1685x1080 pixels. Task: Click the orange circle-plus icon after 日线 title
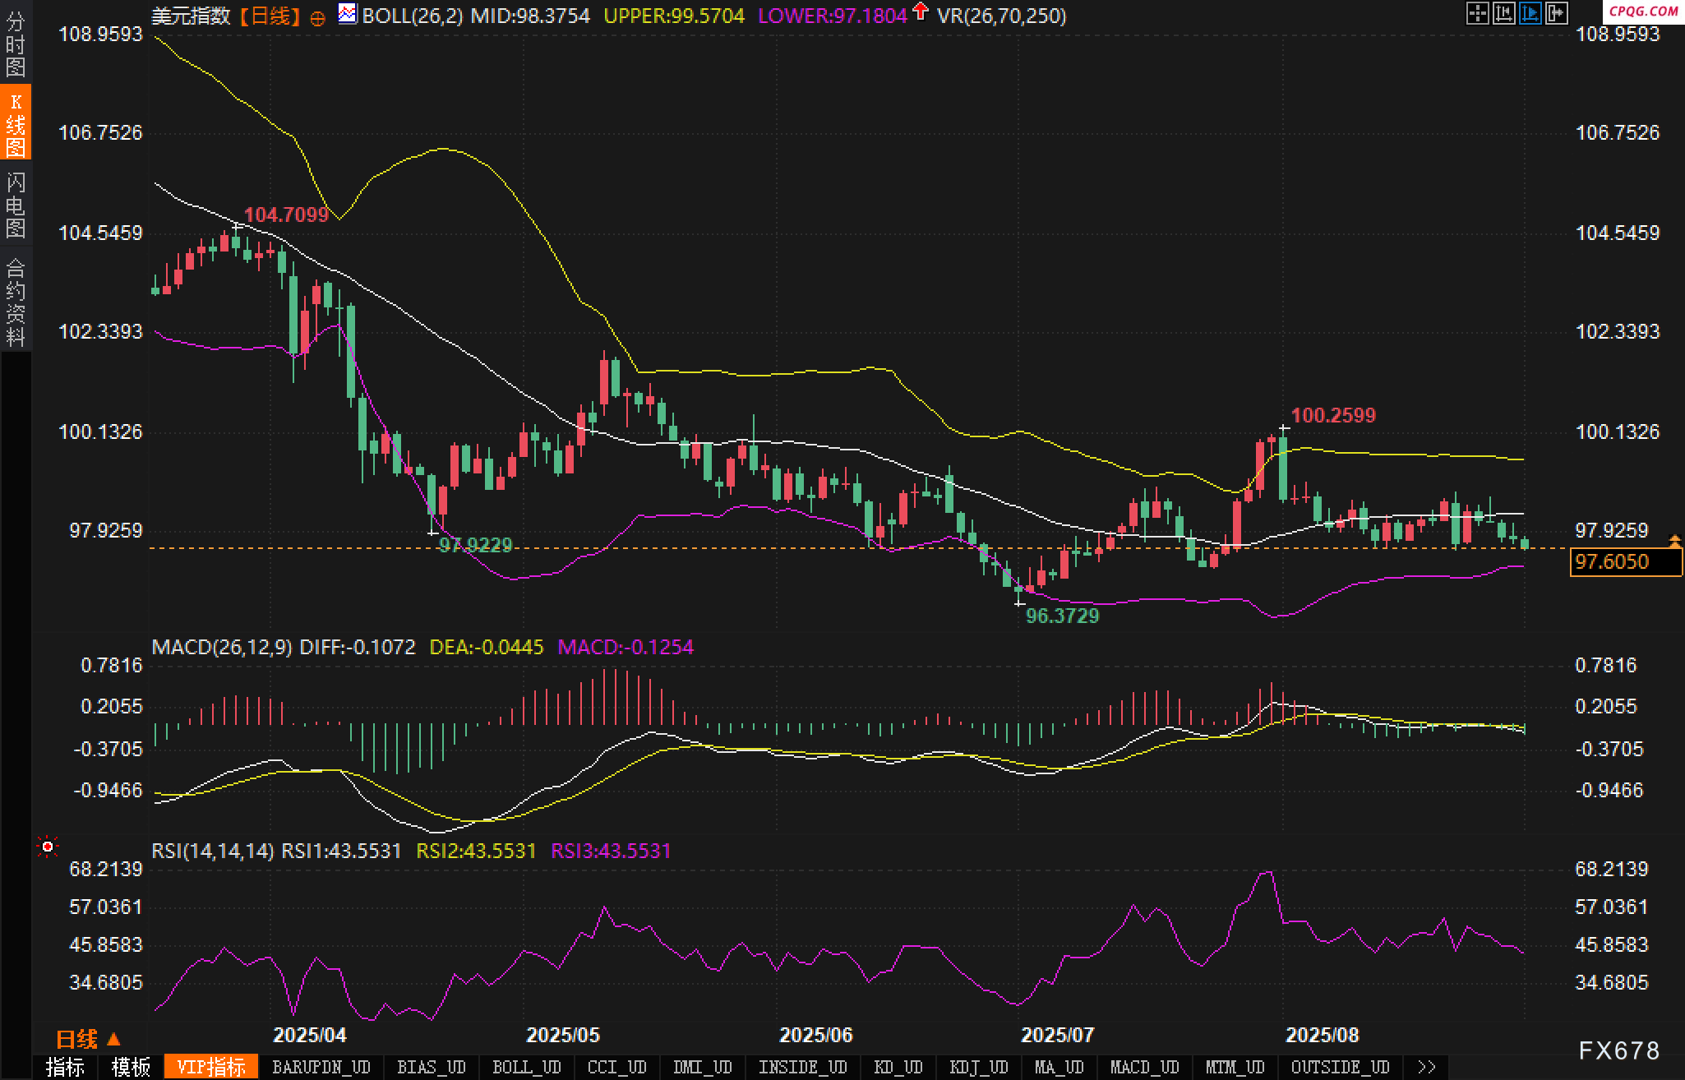click(317, 18)
